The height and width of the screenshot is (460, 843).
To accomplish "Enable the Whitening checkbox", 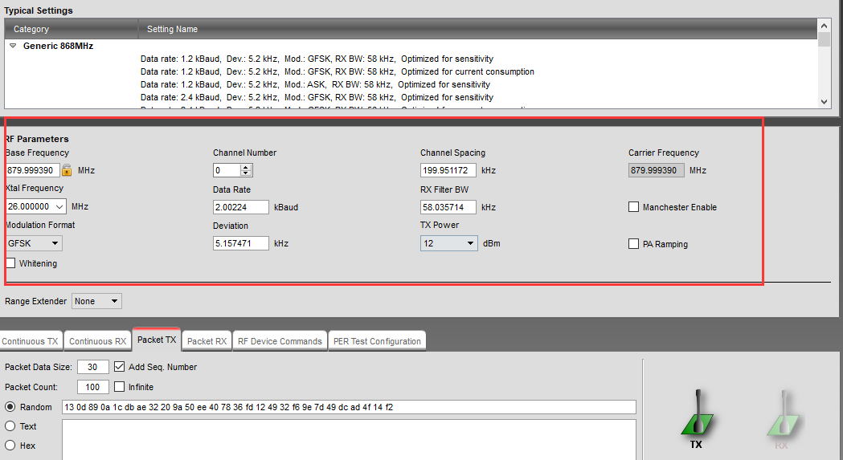I will (x=10, y=263).
